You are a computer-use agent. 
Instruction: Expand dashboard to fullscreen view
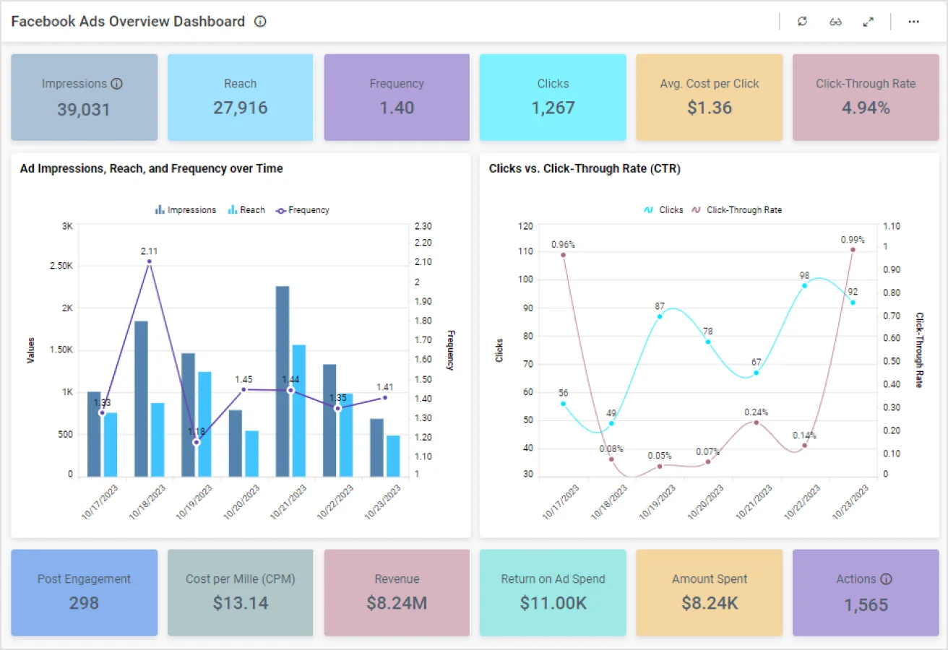tap(869, 22)
